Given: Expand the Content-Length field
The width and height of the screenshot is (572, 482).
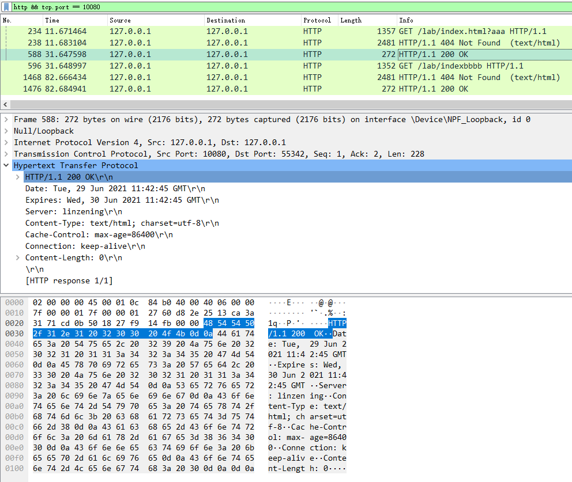Looking at the screenshot, I should pyautogui.click(x=18, y=257).
